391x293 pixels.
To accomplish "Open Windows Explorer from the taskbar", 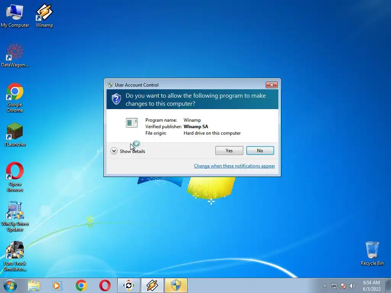I will click(x=34, y=285).
